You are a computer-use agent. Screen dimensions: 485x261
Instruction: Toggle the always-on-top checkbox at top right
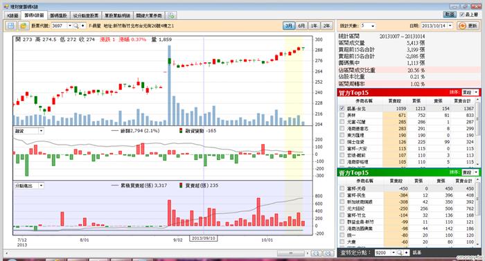pos(462,15)
